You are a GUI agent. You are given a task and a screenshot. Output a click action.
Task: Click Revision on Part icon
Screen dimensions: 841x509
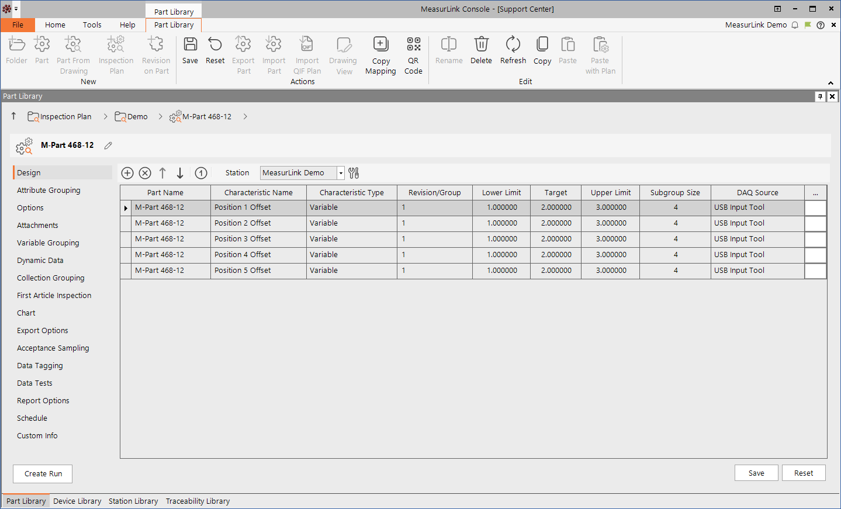pos(156,44)
